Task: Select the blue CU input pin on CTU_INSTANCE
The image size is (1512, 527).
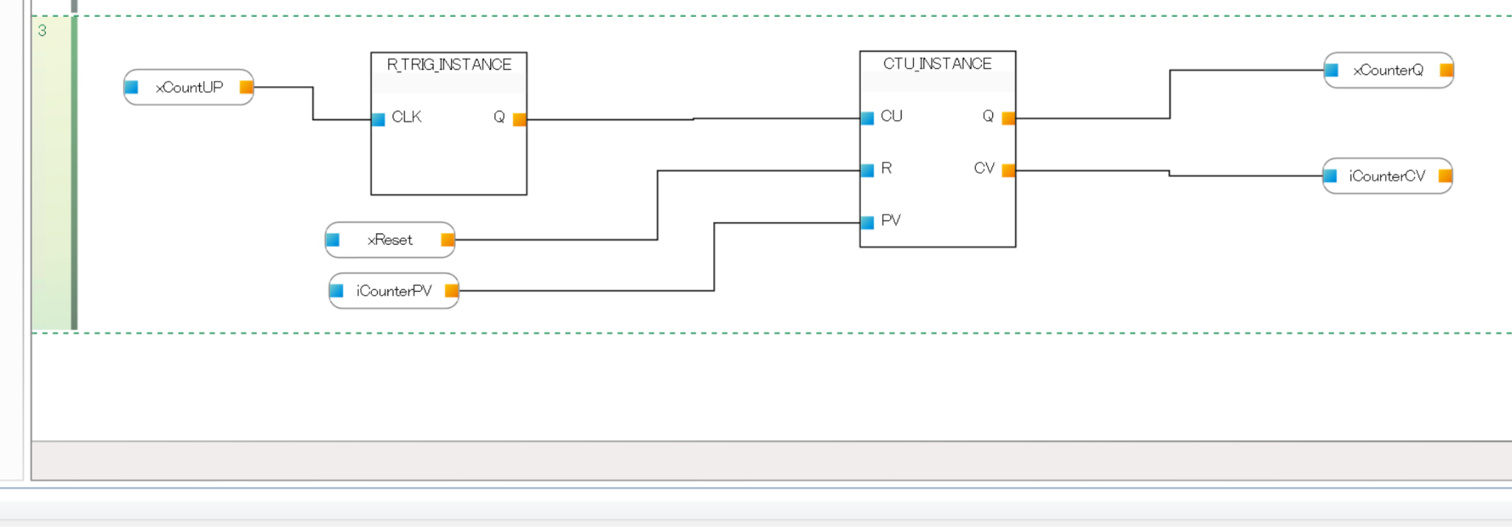Action: coord(867,118)
